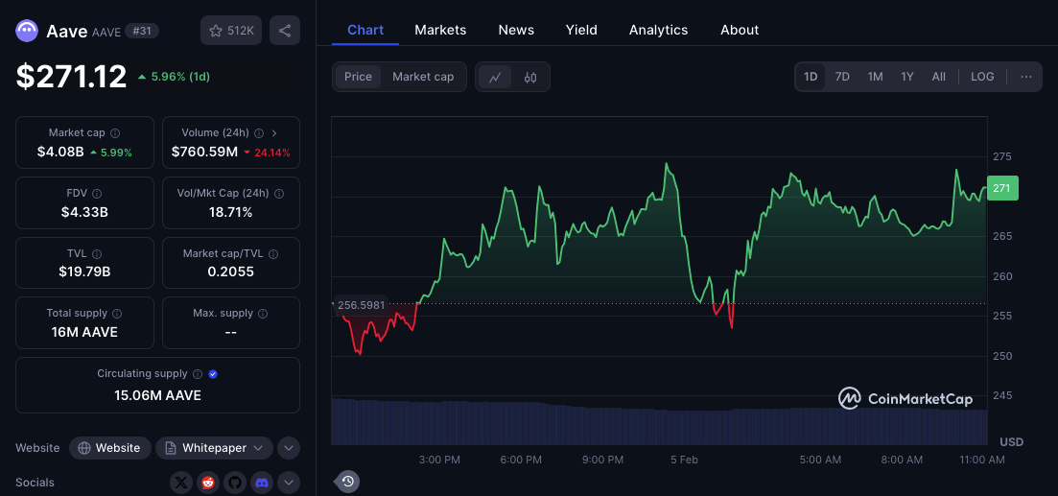
Task: Click the #31 rank badge
Action: [x=142, y=31]
